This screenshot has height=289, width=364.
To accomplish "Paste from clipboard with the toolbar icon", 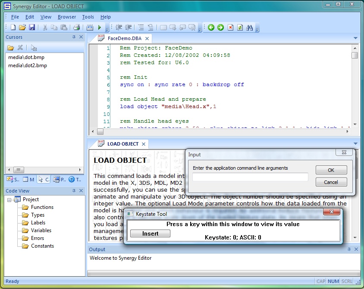I will click(63, 27).
